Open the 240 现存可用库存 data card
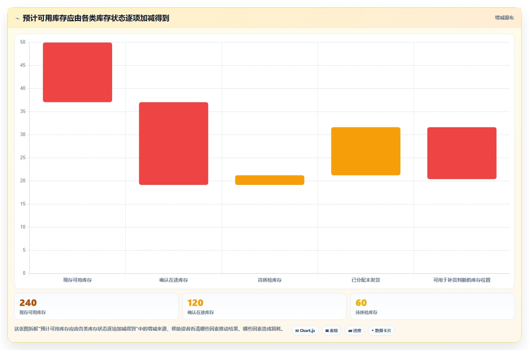Image resolution: width=529 pixels, height=350 pixels. pos(96,306)
